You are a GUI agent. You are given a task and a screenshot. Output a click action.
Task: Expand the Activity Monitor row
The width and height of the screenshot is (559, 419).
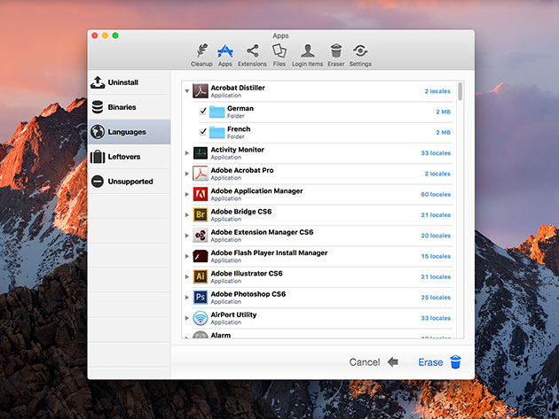[x=187, y=153]
